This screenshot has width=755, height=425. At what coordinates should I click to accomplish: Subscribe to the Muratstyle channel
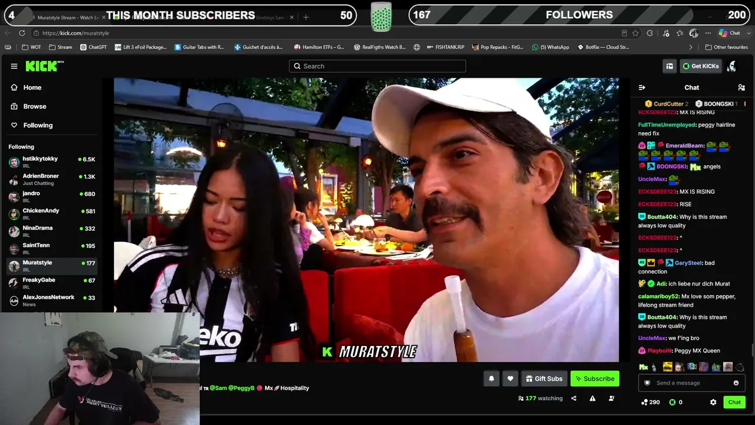(595, 379)
